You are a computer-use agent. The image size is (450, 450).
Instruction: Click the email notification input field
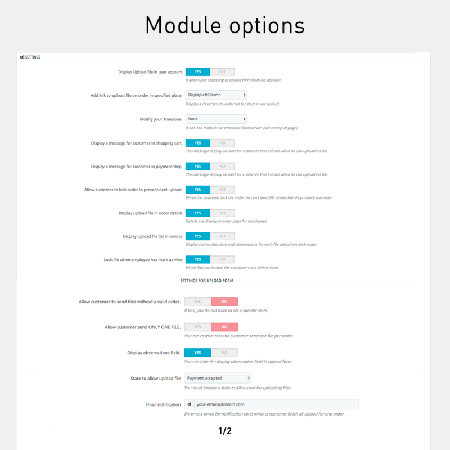(276, 404)
